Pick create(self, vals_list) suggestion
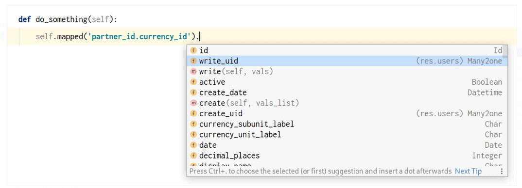The width and height of the screenshot is (522, 188). (347, 103)
